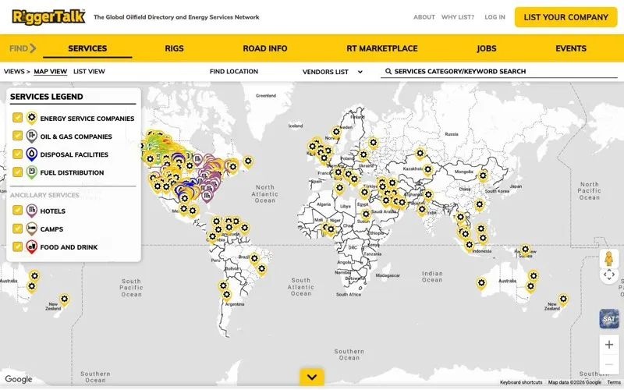Click the FIND arrow label

tap(23, 48)
